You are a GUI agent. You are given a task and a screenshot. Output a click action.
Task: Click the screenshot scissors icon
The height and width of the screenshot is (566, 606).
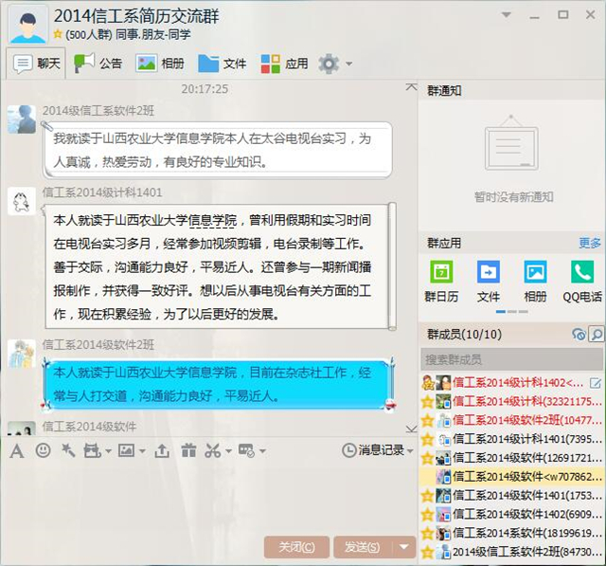[x=213, y=450]
